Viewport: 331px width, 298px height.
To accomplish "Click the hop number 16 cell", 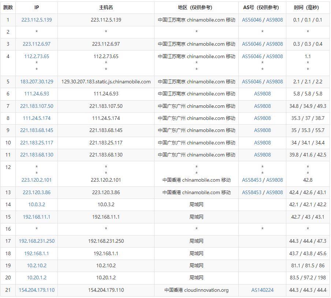I will click(x=8, y=229).
